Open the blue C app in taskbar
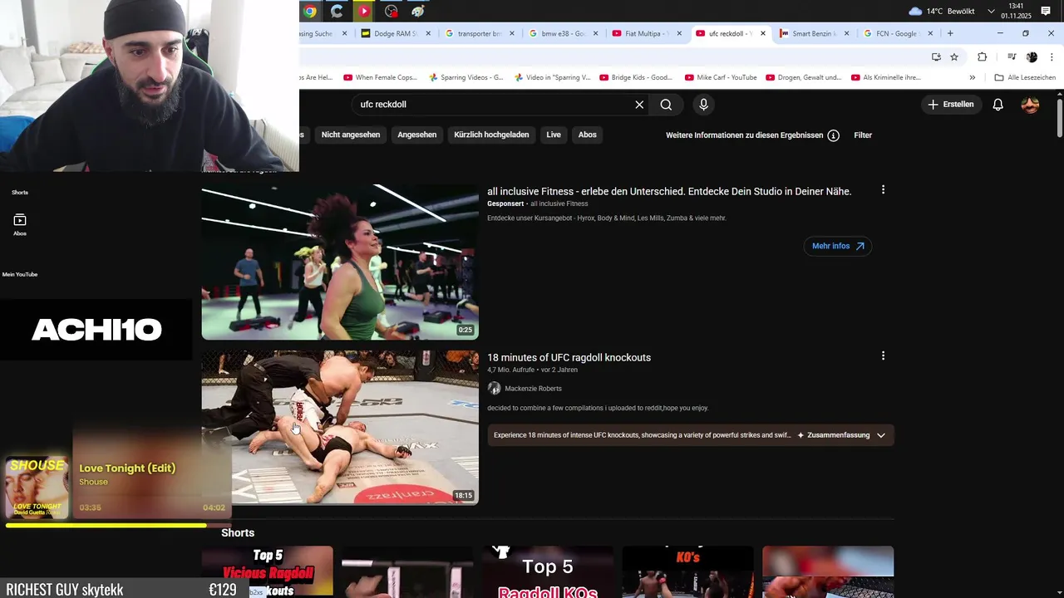 (x=337, y=12)
